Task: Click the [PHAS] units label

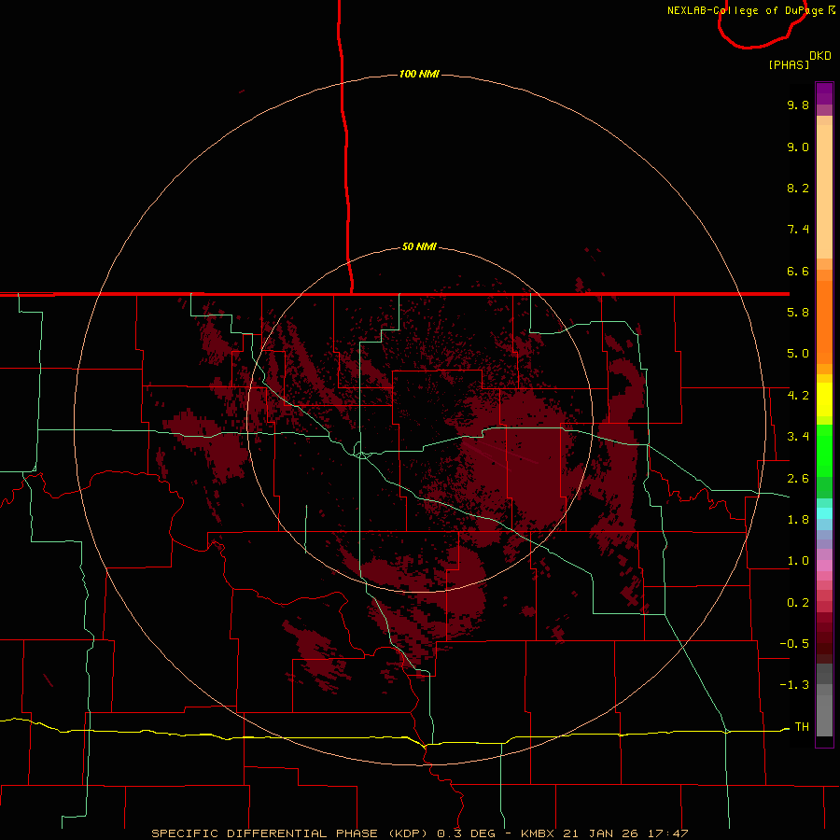Action: (x=789, y=65)
